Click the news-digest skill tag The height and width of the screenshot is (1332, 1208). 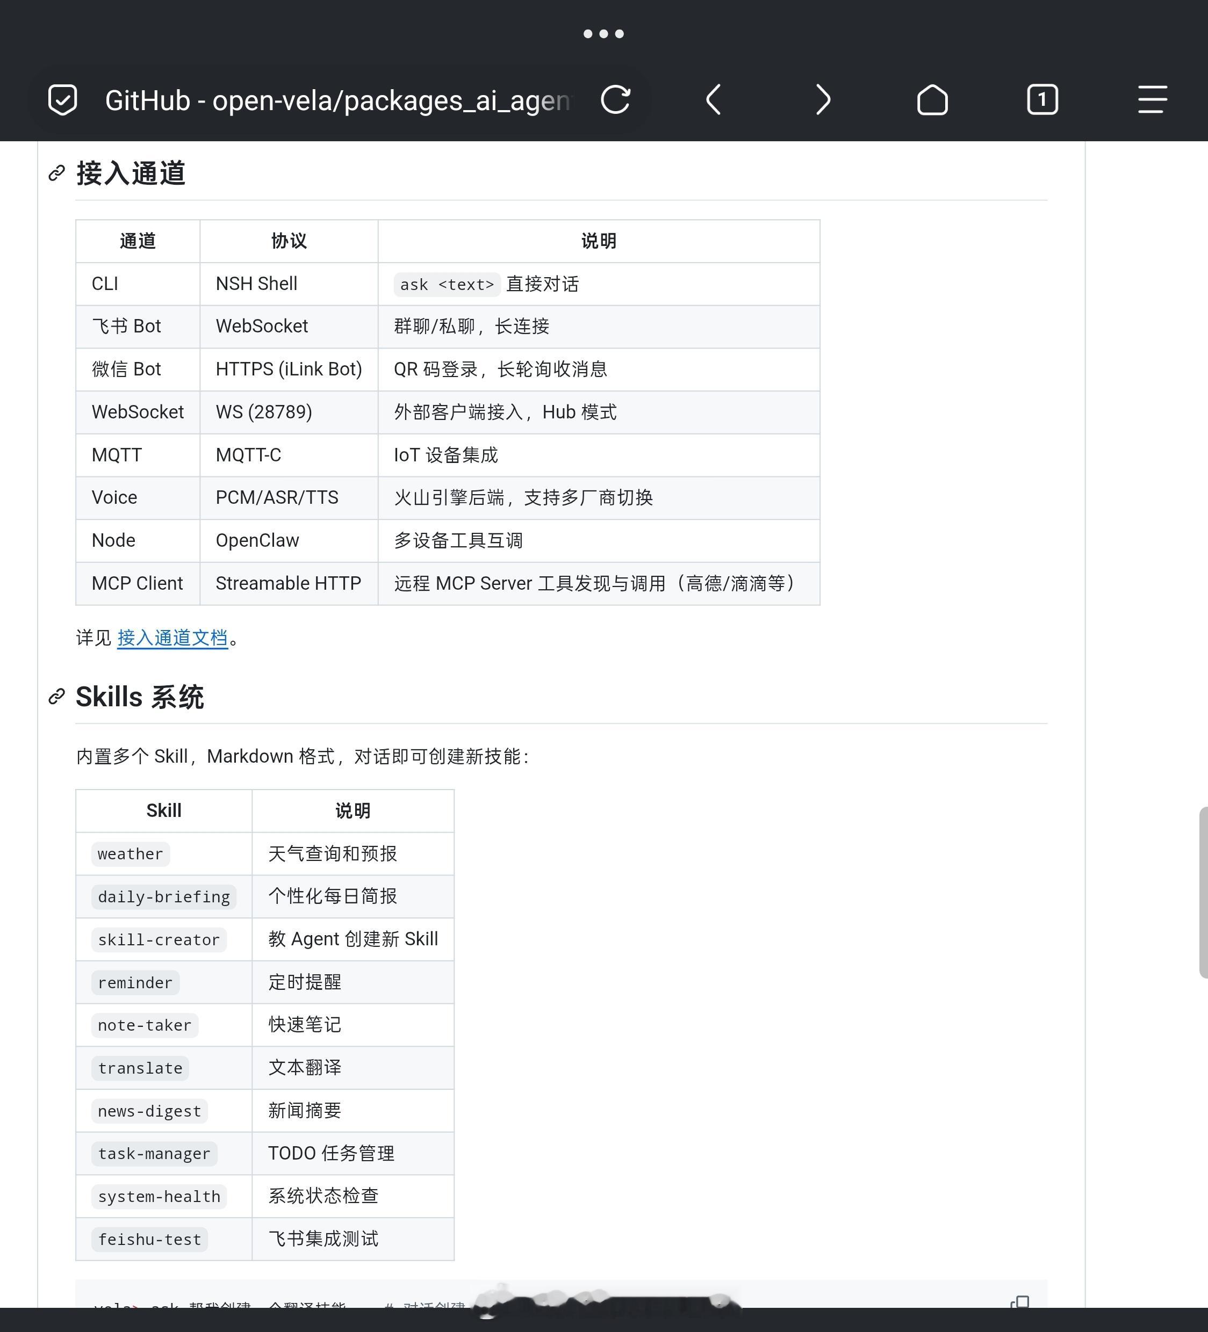tap(149, 1111)
